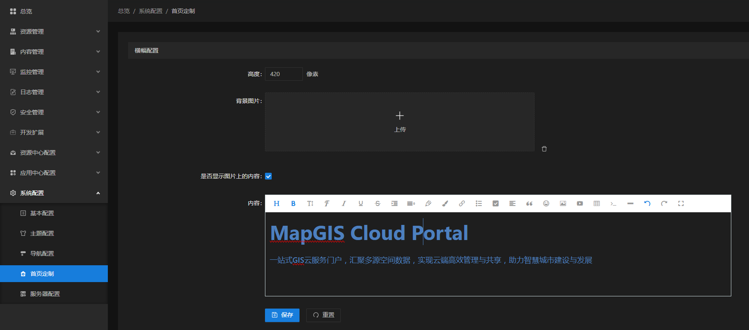
Task: Click the 高度 input field showing 420
Action: coord(284,74)
